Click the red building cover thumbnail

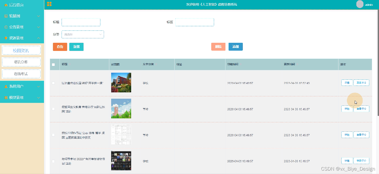pyautogui.click(x=121, y=83)
